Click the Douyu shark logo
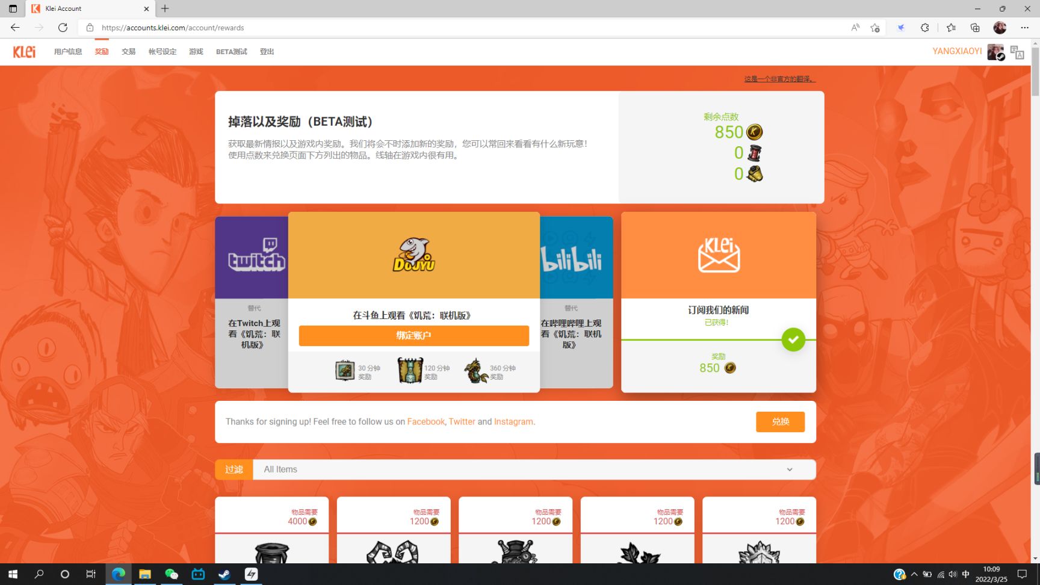This screenshot has height=585, width=1040. pos(414,255)
